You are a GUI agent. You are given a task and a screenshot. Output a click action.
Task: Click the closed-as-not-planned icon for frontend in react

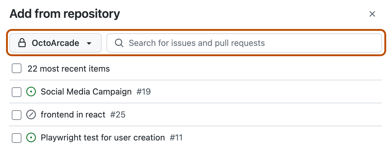coord(31,115)
